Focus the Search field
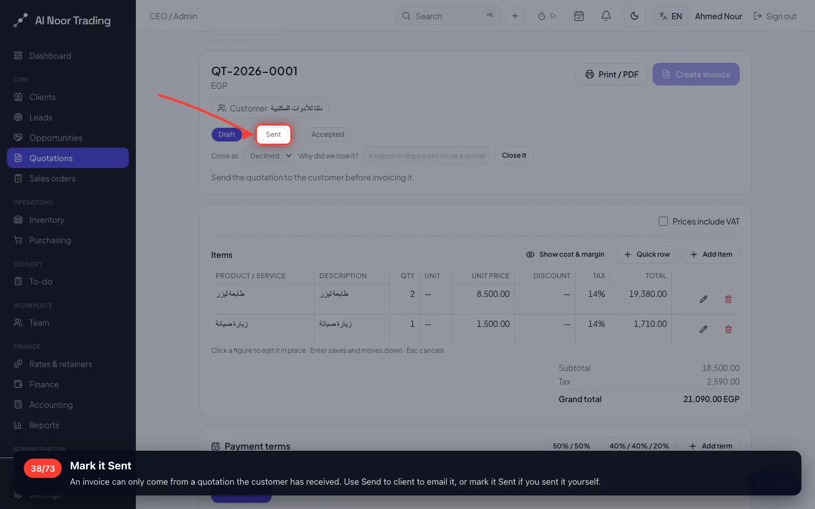815x509 pixels. point(448,16)
